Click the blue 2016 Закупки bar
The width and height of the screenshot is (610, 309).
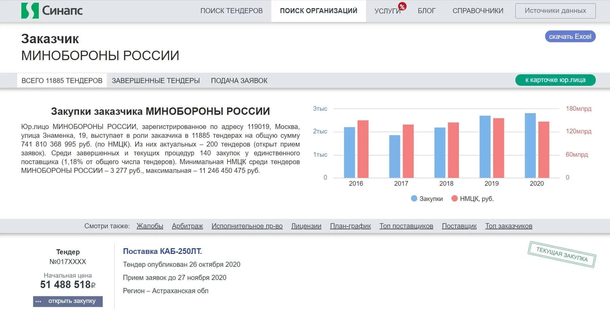click(x=349, y=152)
